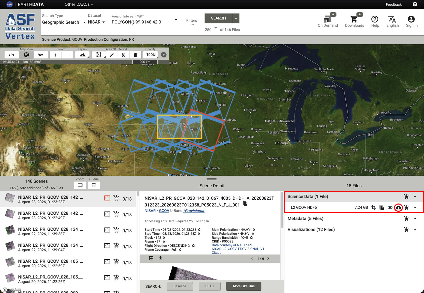This screenshot has height=293, width=424.
Task: Send Feedback from the top bar
Action: [x=394, y=4]
